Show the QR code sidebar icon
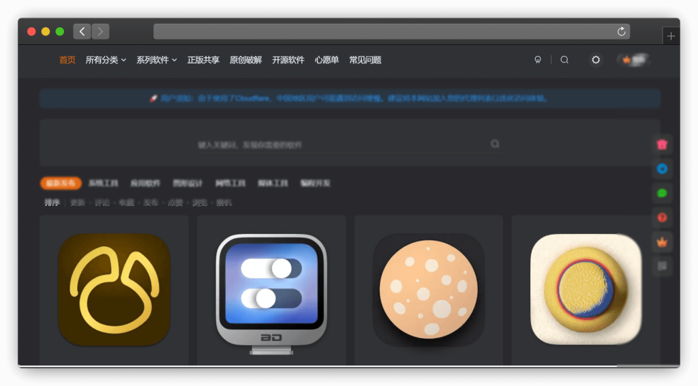Image resolution: width=698 pixels, height=386 pixels. click(661, 267)
